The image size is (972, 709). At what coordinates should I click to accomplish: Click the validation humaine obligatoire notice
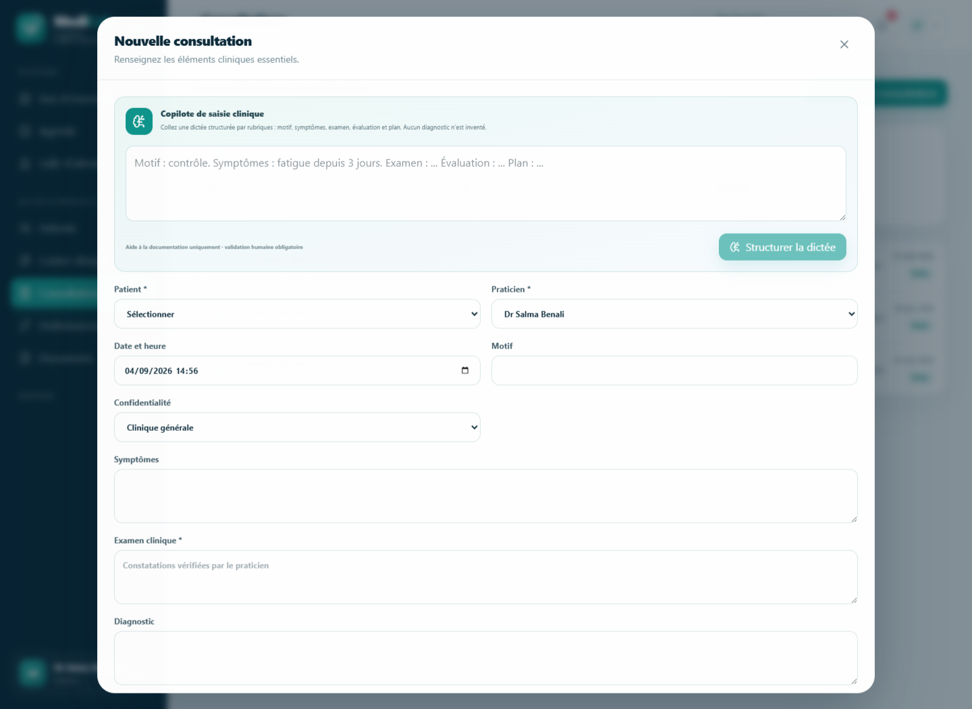[214, 247]
